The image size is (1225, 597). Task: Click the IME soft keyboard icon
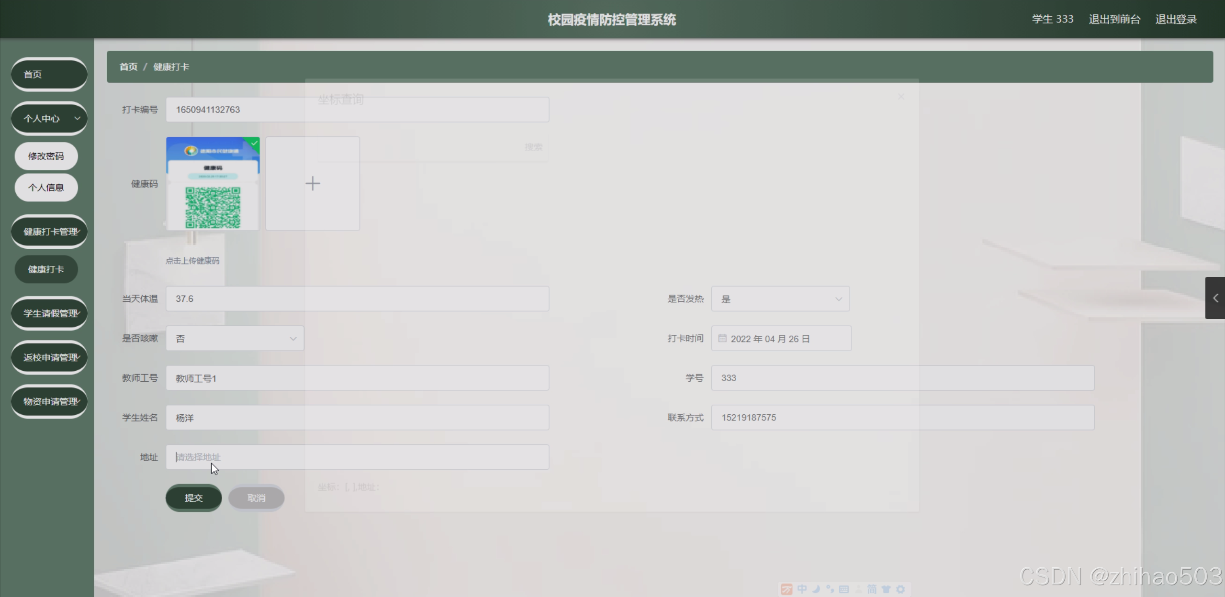pos(844,589)
